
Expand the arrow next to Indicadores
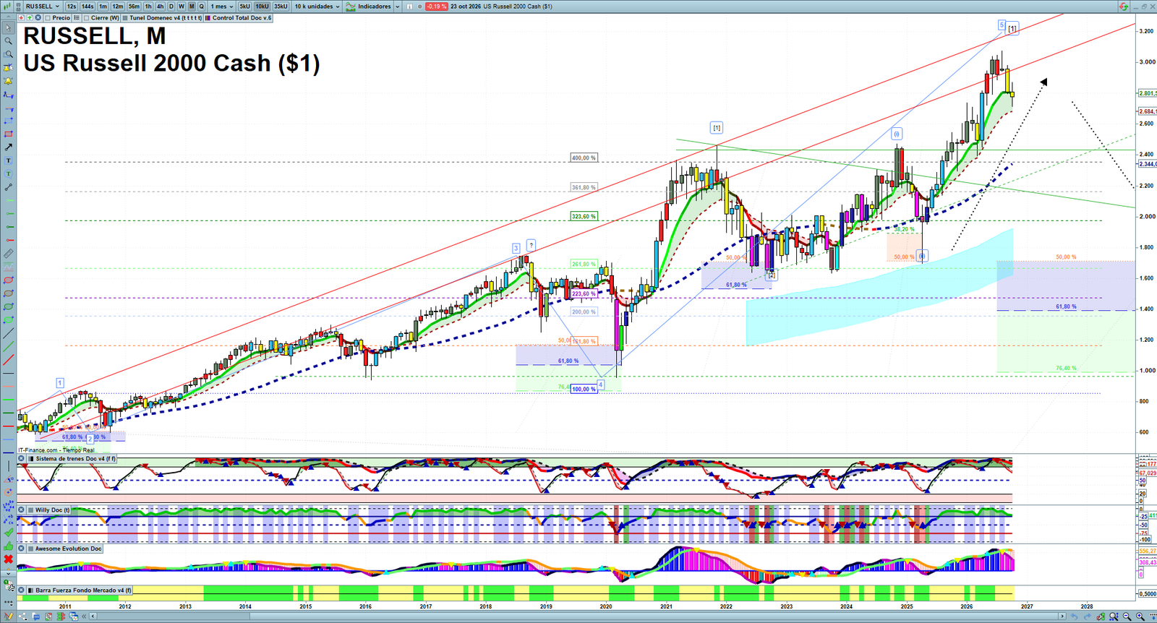point(396,7)
